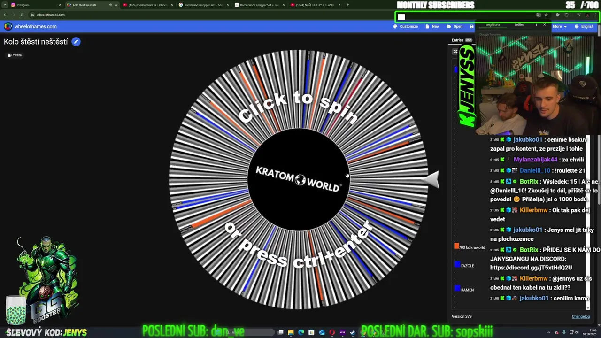The height and width of the screenshot is (338, 601).
Task: Click the Private lock indicator
Action: click(x=15, y=55)
